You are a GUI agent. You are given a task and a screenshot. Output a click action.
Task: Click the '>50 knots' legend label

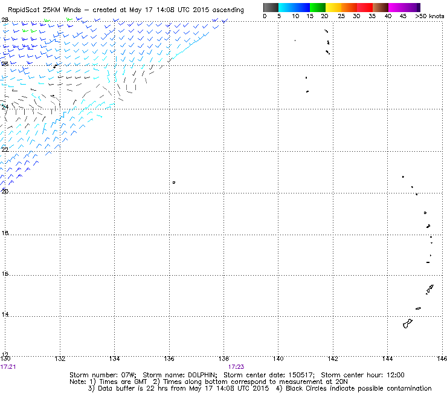(x=430, y=16)
